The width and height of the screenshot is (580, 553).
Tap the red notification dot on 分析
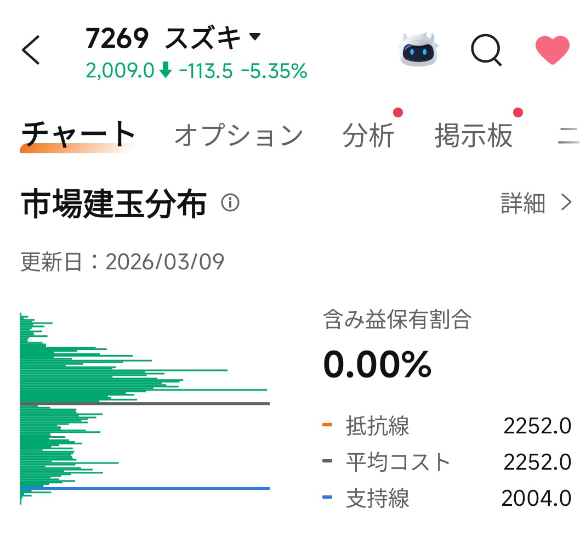point(399,113)
